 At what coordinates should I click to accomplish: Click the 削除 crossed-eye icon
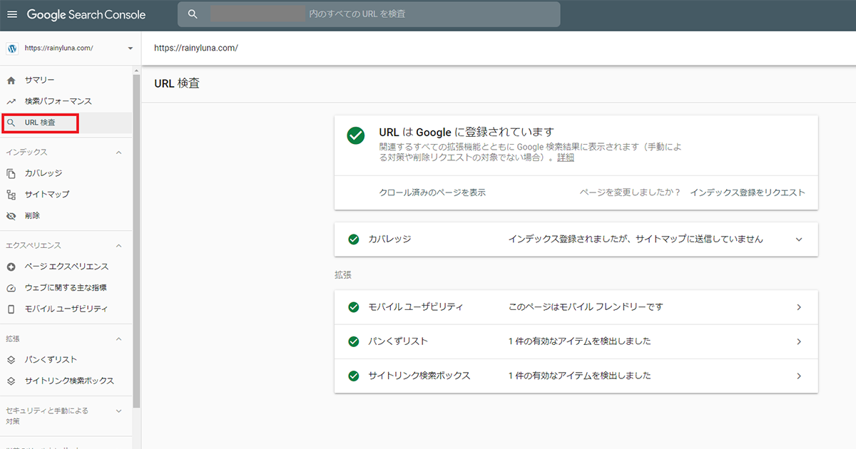pyautogui.click(x=11, y=216)
